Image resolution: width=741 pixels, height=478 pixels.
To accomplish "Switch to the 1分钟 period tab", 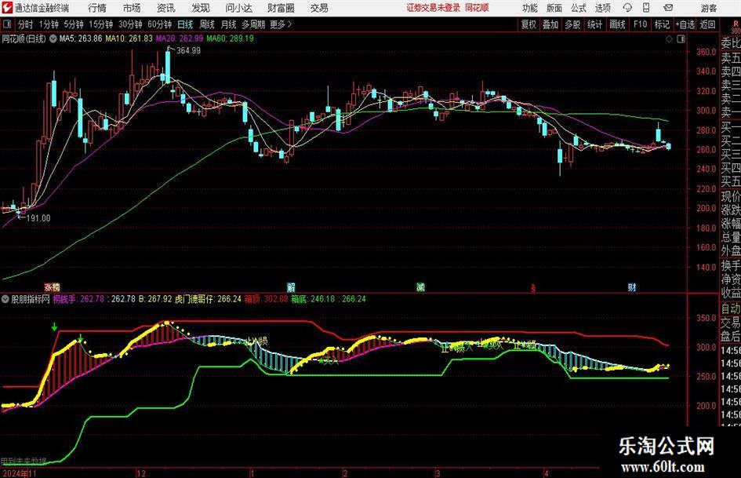I will coord(49,24).
